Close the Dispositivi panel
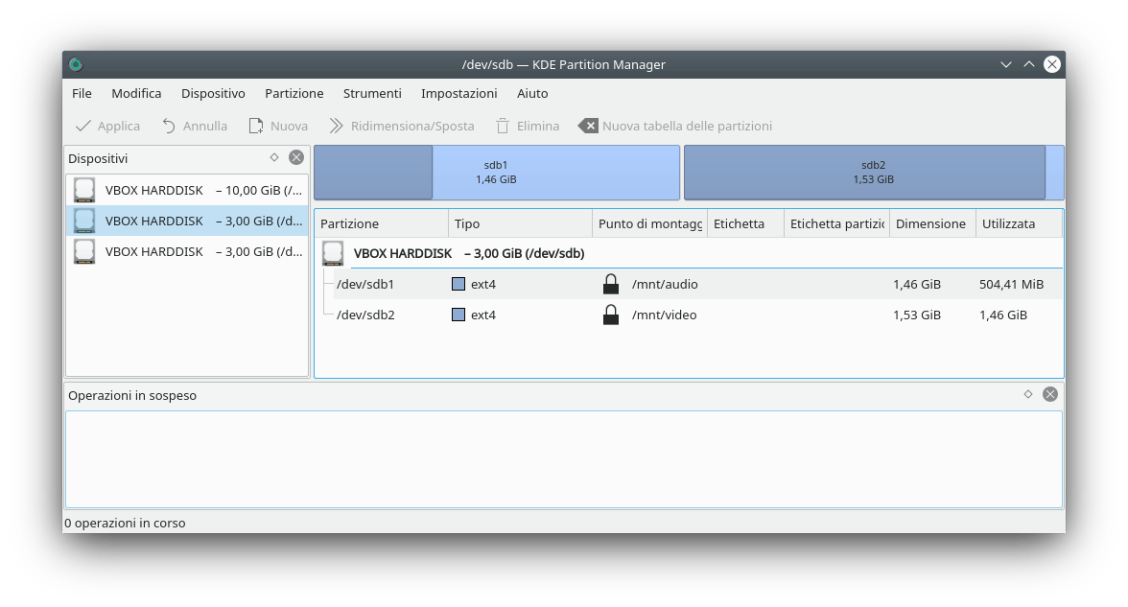1128x607 pixels. [296, 157]
